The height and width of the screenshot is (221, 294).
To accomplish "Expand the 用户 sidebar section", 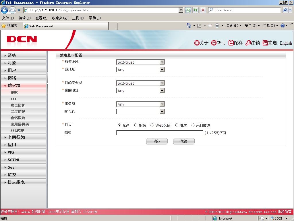I will pyautogui.click(x=24, y=71).
